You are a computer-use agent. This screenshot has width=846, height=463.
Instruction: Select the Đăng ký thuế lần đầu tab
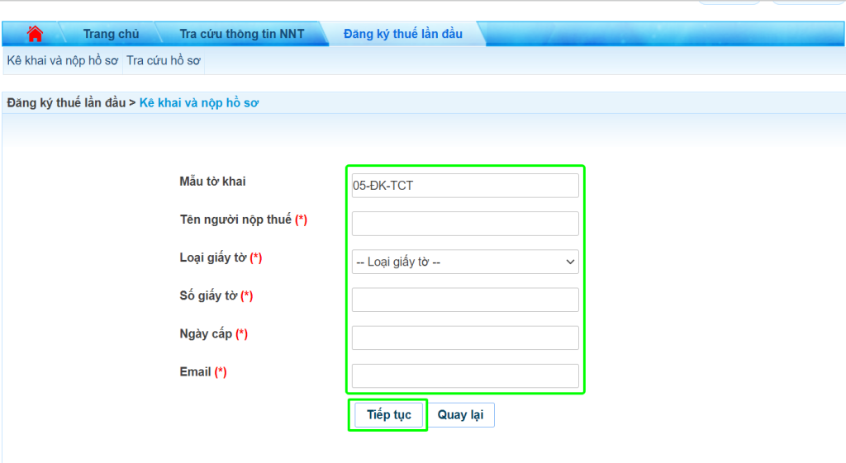click(402, 34)
